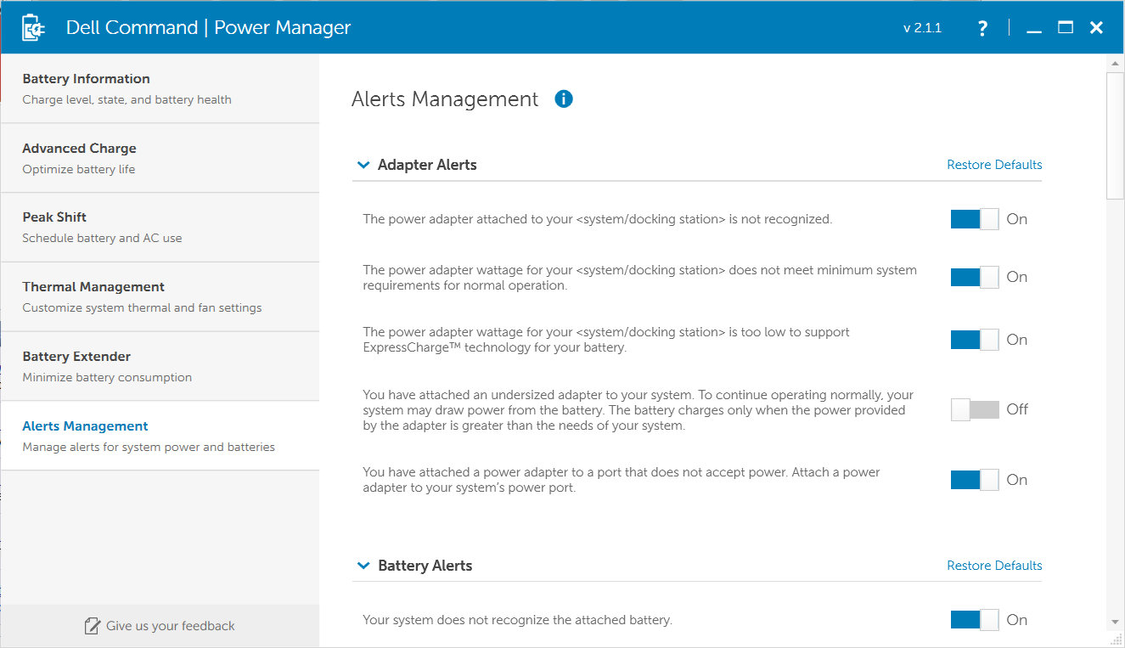
Task: Click the minimum system requirements alert text
Action: pos(639,278)
